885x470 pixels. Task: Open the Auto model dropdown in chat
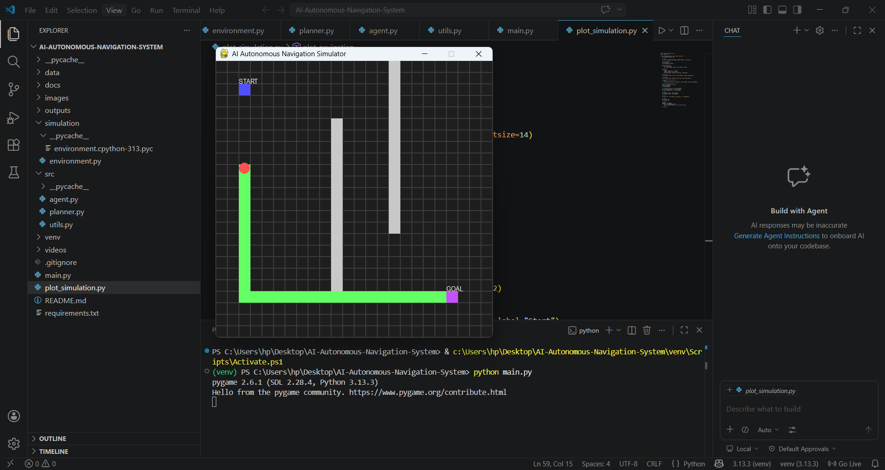pyautogui.click(x=768, y=430)
